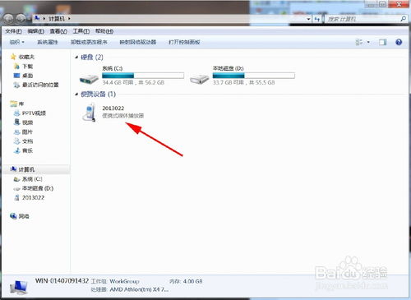
Task: Expand the arrow after the 计算机 breadcrumb
Action: tap(69, 19)
